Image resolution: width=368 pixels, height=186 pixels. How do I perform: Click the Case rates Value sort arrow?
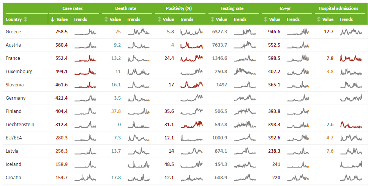point(52,19)
